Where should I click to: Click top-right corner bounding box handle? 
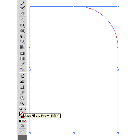click(x=118, y=6)
